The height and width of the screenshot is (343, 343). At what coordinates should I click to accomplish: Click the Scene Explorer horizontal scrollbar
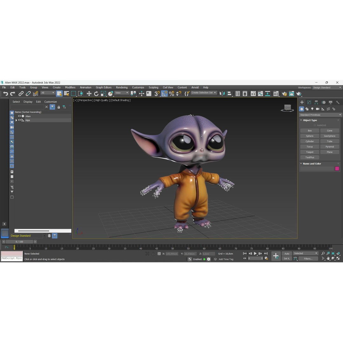(43, 231)
